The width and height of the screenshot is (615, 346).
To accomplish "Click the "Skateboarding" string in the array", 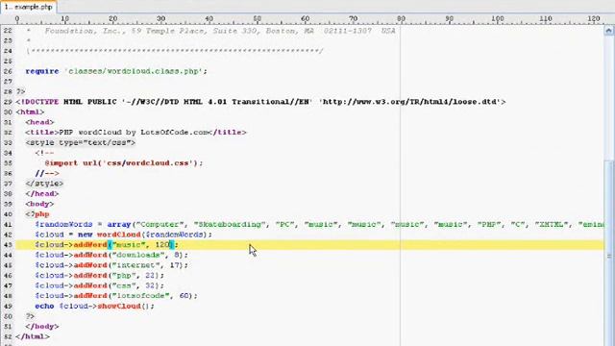I will [x=230, y=224].
